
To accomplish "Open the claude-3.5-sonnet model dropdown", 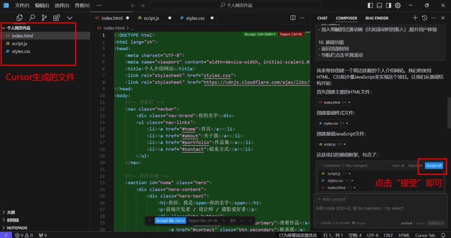I will click(x=334, y=223).
